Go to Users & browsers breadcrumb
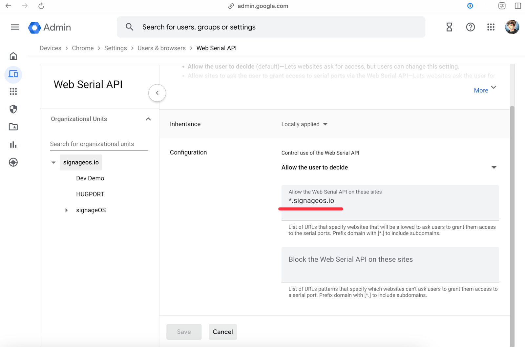Image resolution: width=525 pixels, height=347 pixels. [x=161, y=48]
